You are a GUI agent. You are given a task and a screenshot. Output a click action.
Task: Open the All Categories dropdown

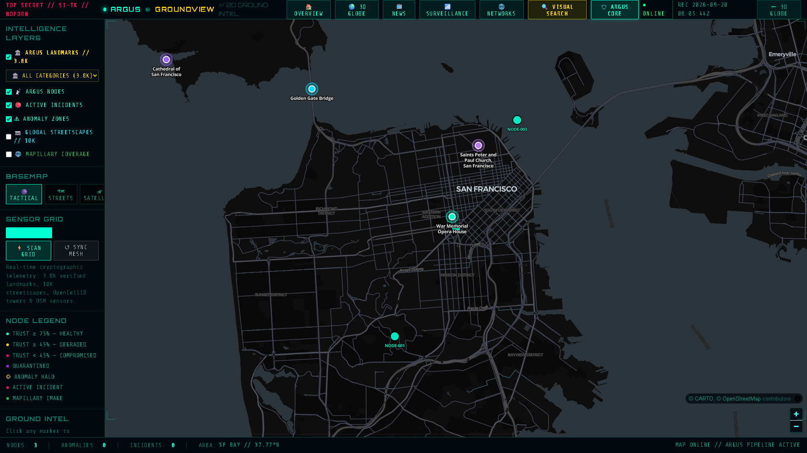point(52,76)
